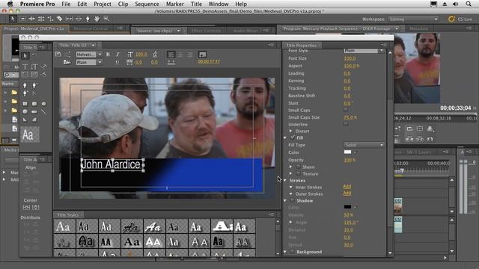Open the Shadow Color black swatch
The image size is (479, 269).
(x=347, y=206)
